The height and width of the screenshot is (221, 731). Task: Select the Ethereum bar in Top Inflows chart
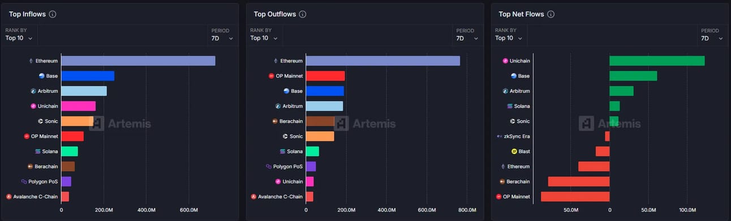pos(138,61)
